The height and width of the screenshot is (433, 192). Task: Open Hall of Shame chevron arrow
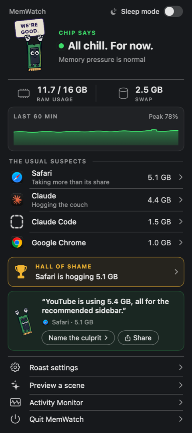tap(176, 272)
